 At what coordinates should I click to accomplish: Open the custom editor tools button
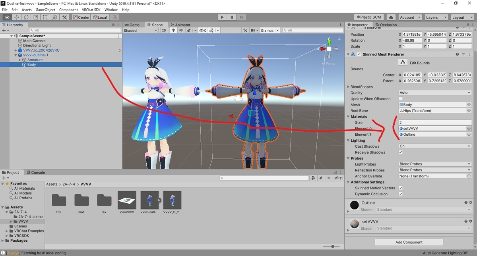[x=64, y=17]
